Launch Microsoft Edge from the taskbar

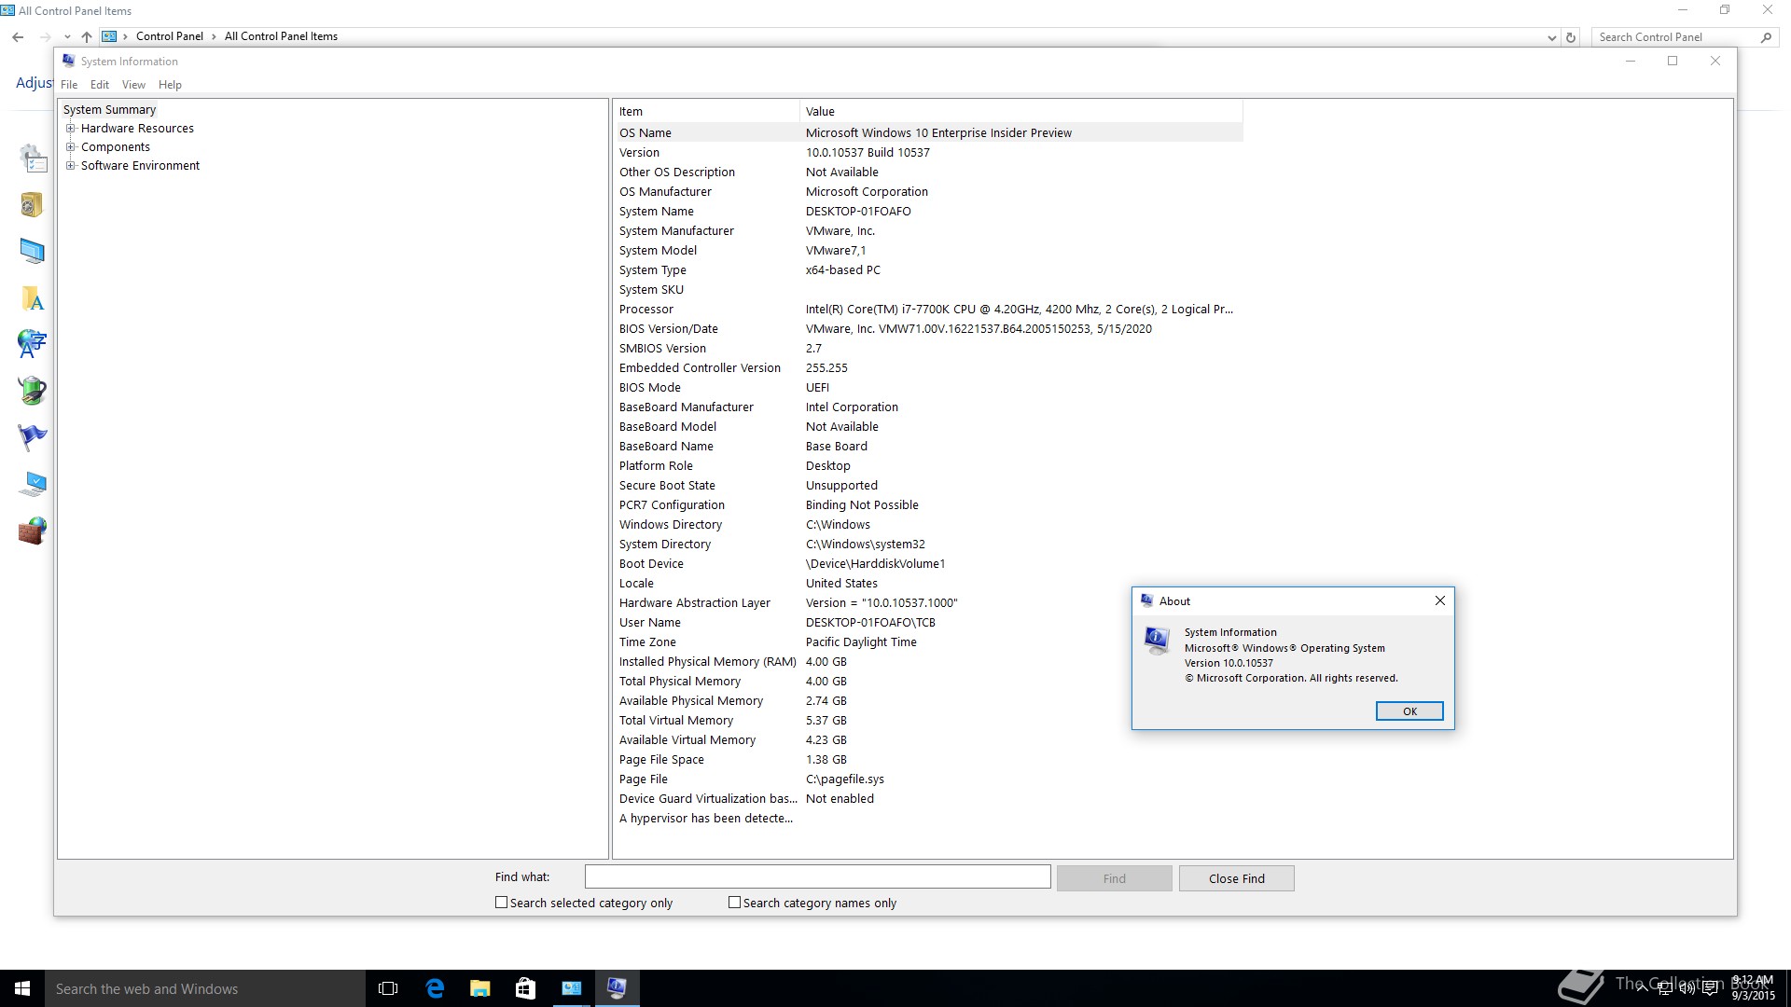click(x=435, y=988)
